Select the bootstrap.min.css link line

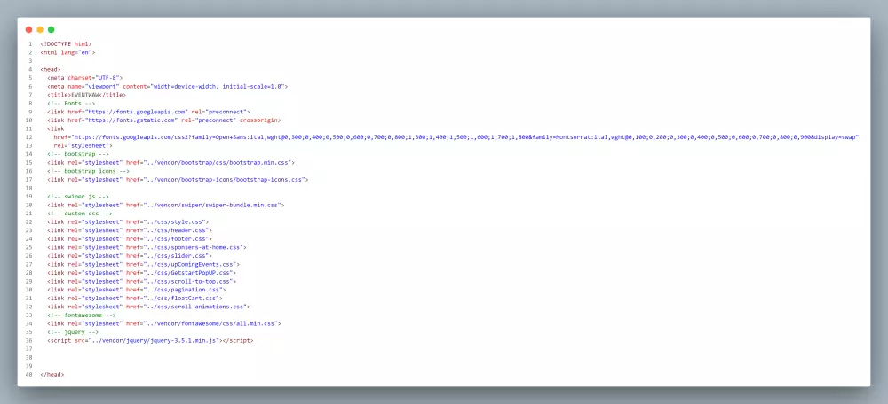coord(171,163)
